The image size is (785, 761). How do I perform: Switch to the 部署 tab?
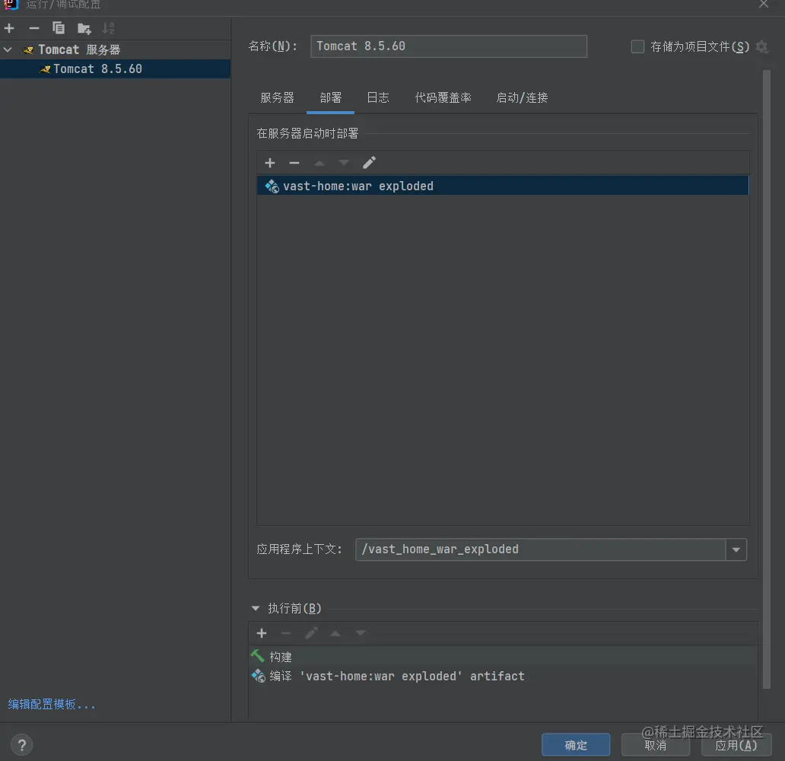click(330, 97)
